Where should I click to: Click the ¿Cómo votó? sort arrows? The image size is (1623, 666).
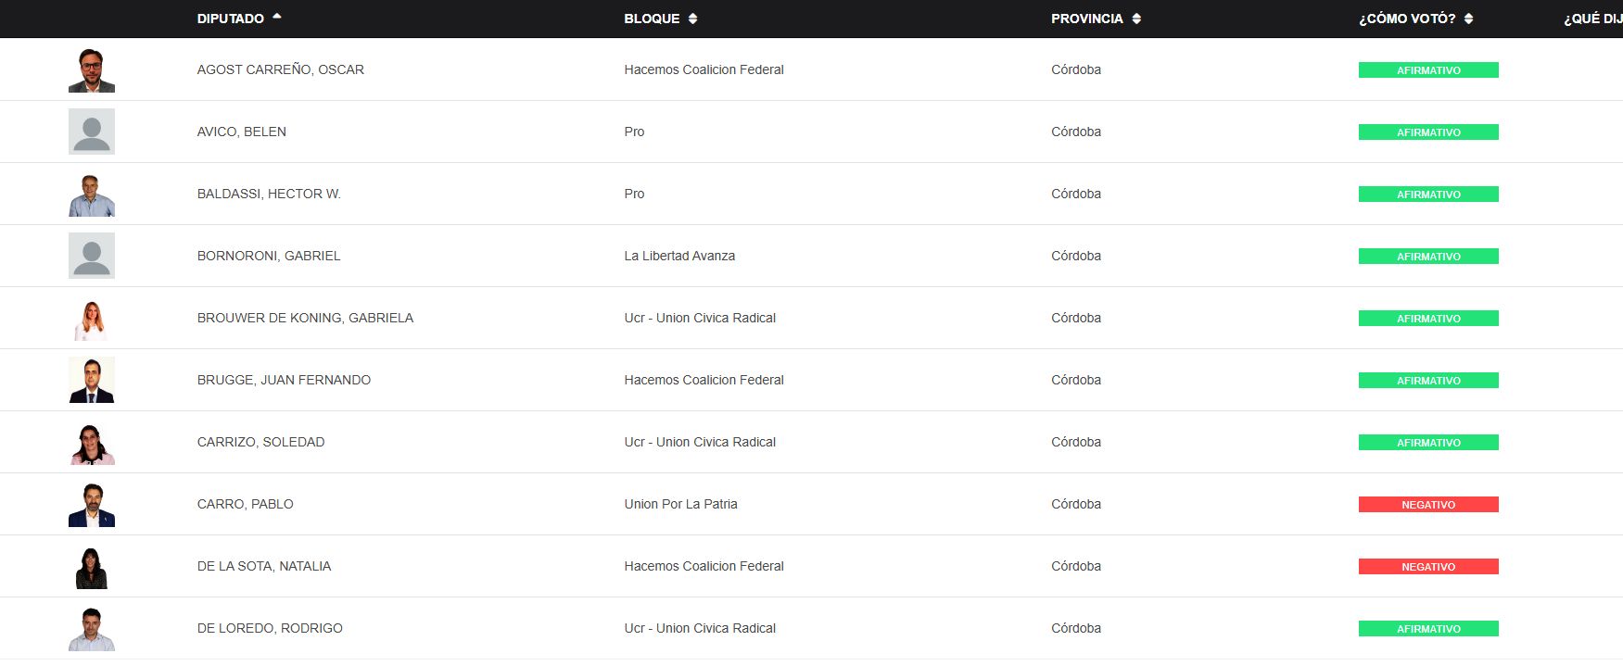point(1468,19)
